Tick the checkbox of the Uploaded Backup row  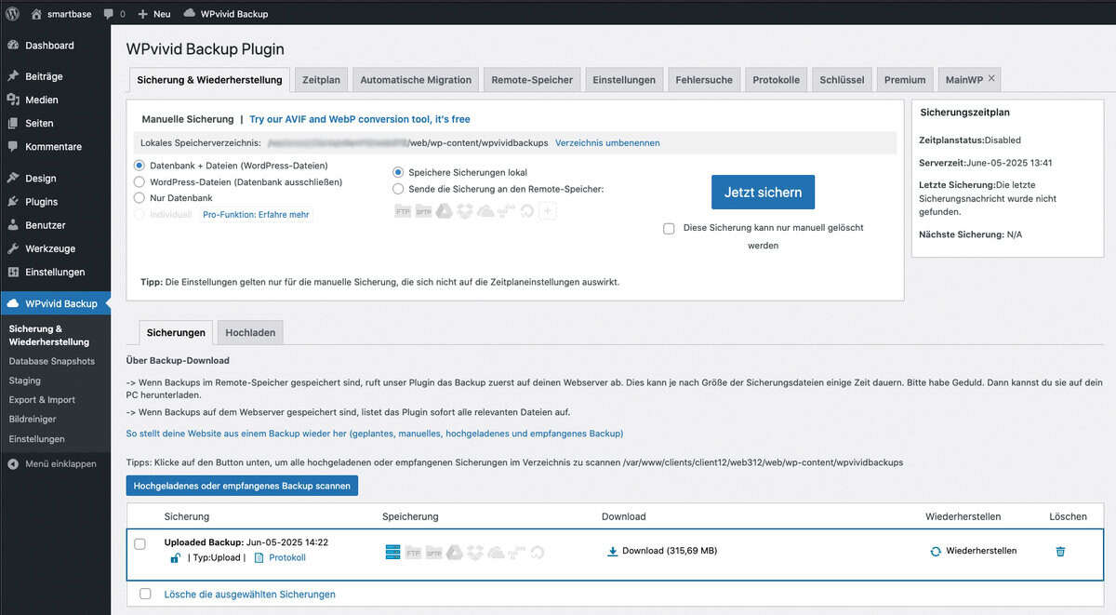[140, 543]
